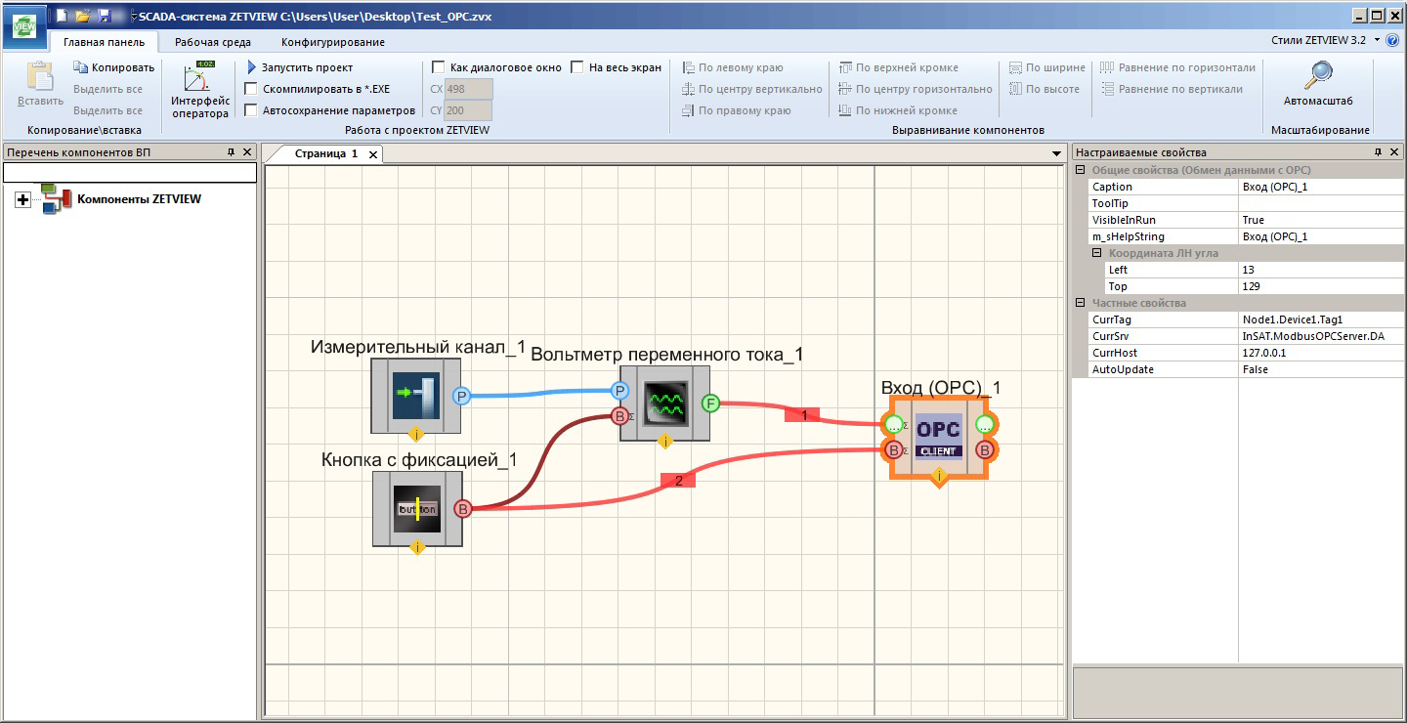Click info diamond under Кнопка с фиксацией_1
This screenshot has width=1407, height=723.
tap(418, 547)
